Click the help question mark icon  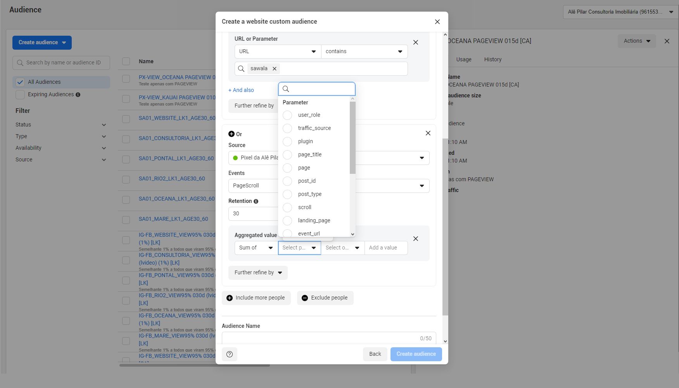click(230, 354)
